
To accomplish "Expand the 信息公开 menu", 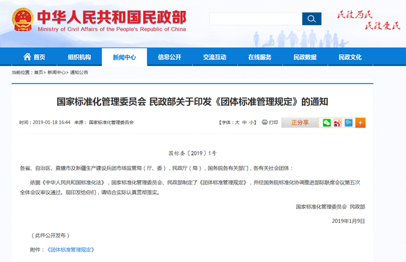I will click(170, 57).
